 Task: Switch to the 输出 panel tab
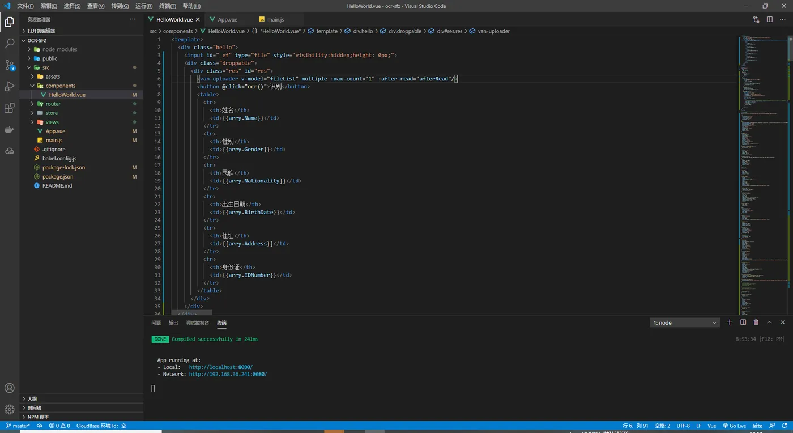click(x=173, y=322)
